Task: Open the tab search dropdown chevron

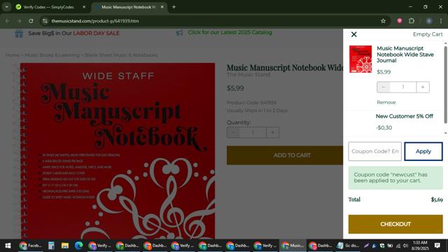Action: (x=6, y=7)
